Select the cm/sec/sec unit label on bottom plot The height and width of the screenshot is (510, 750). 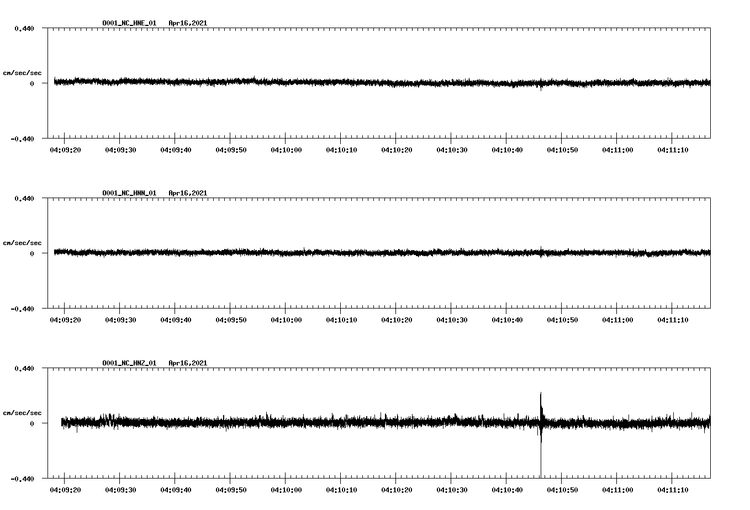(x=23, y=411)
